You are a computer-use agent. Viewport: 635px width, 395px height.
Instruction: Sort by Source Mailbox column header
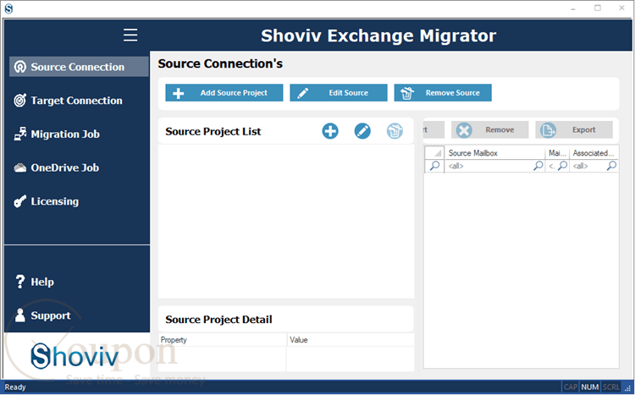[x=494, y=153]
